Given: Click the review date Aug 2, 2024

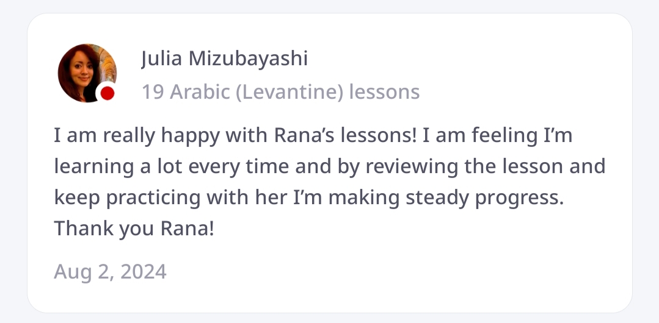Looking at the screenshot, I should [110, 271].
